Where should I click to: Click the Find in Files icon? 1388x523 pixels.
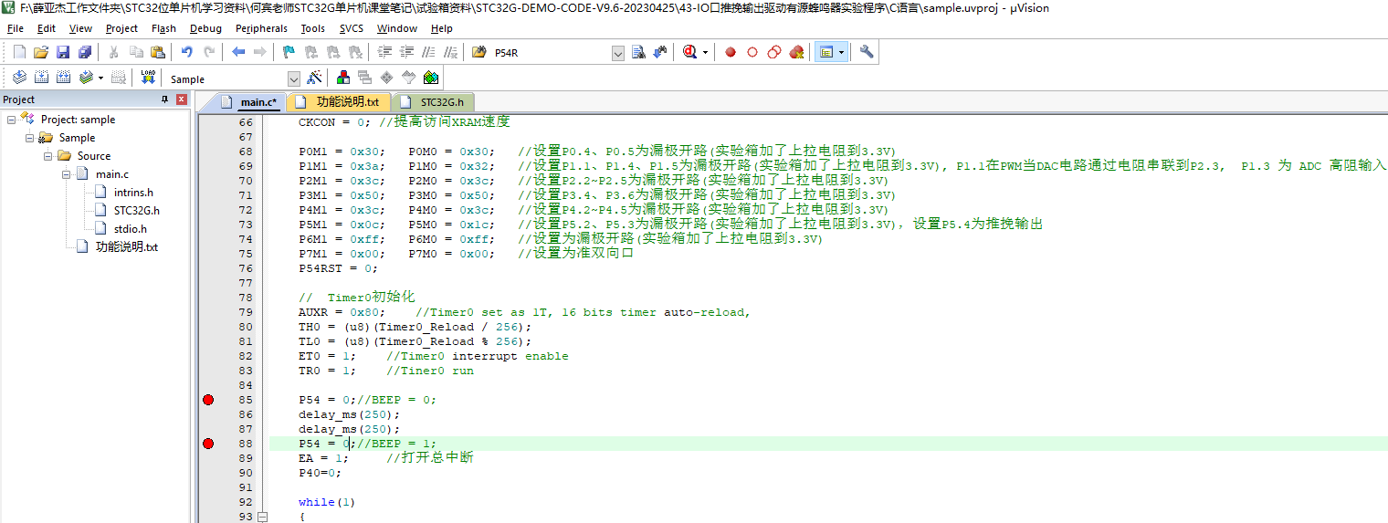[478, 52]
